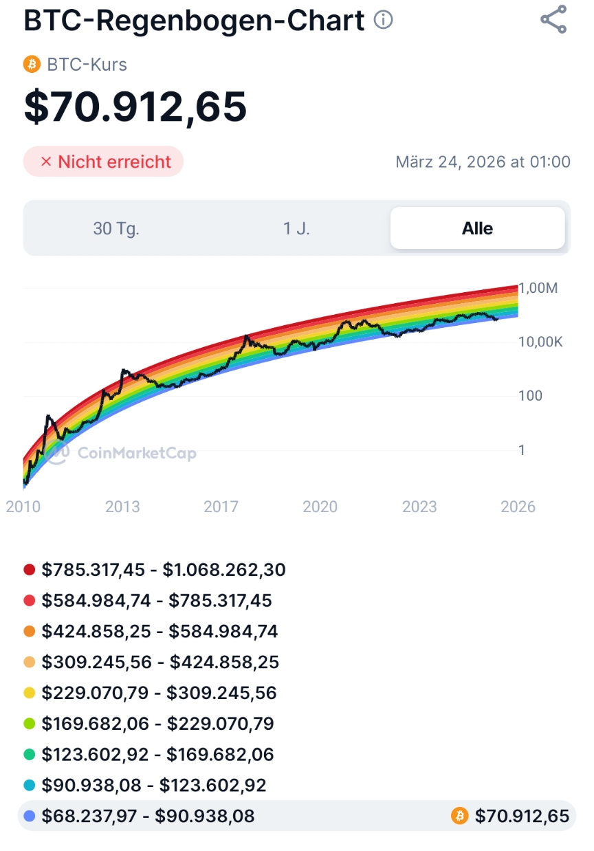Toggle the green $169.682,06 - $229.070,79 band
594x851 pixels.
pyautogui.click(x=151, y=723)
